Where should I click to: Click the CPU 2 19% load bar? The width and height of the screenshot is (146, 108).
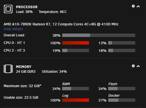(x=75, y=50)
